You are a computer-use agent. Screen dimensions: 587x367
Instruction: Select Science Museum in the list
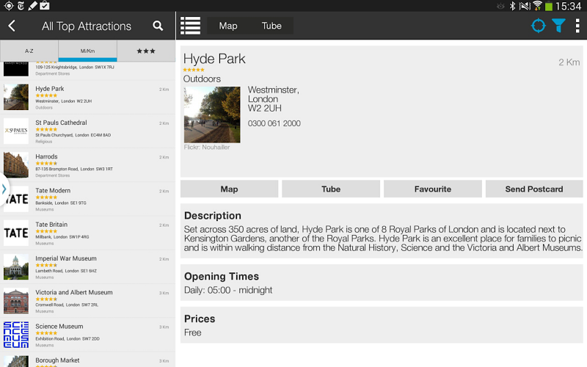(x=87, y=335)
